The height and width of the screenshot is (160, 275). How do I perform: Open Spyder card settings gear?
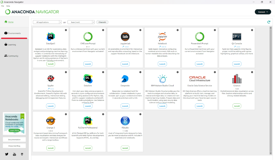click(66, 72)
